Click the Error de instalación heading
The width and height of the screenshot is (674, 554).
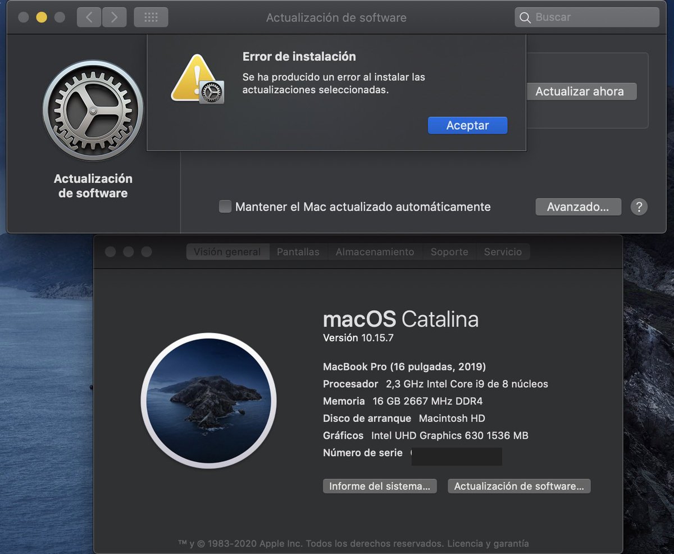(x=299, y=56)
